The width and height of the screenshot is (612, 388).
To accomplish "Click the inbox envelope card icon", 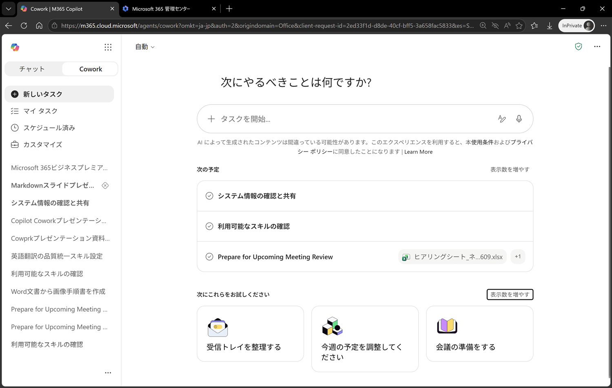I will 218,327.
